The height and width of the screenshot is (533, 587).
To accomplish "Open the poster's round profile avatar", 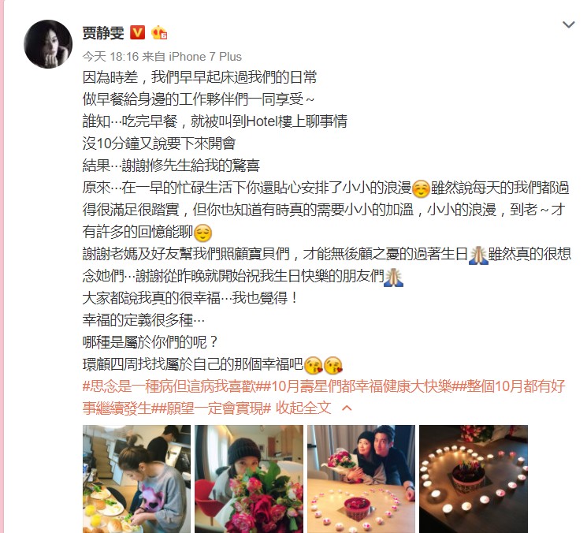I will [48, 44].
